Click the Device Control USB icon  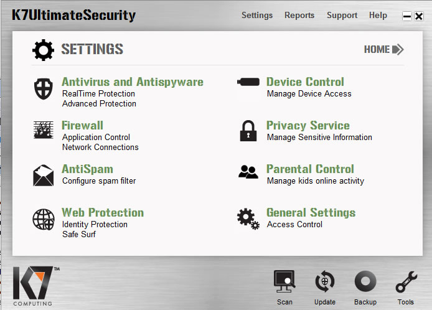248,83
